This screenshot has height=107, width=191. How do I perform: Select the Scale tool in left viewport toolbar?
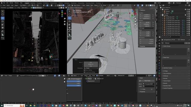3,25
